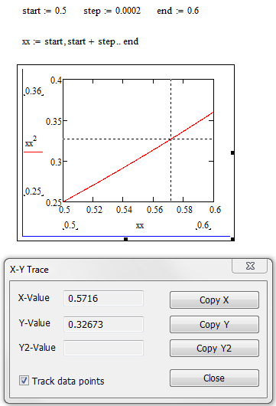Image resolution: width=276 pixels, height=406 pixels.
Task: Click the X-Y Trace dialog title
Action: point(29,270)
